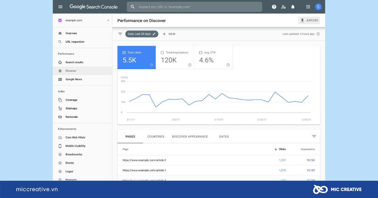Click the EXPORT button
Image resolution: width=378 pixels, height=198 pixels.
(x=309, y=20)
